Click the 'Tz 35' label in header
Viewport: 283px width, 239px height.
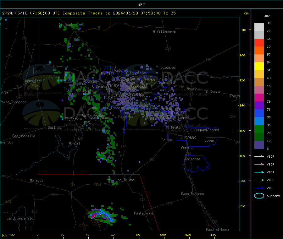pos(169,13)
